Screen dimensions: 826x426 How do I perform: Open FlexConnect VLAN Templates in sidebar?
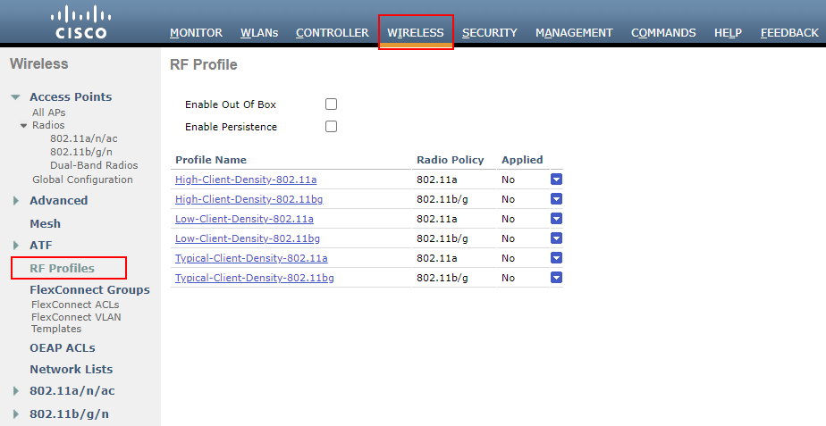pyautogui.click(x=76, y=322)
